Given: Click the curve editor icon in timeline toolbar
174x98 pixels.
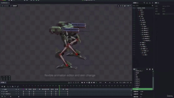Looking at the screenshot, I should [18, 87].
